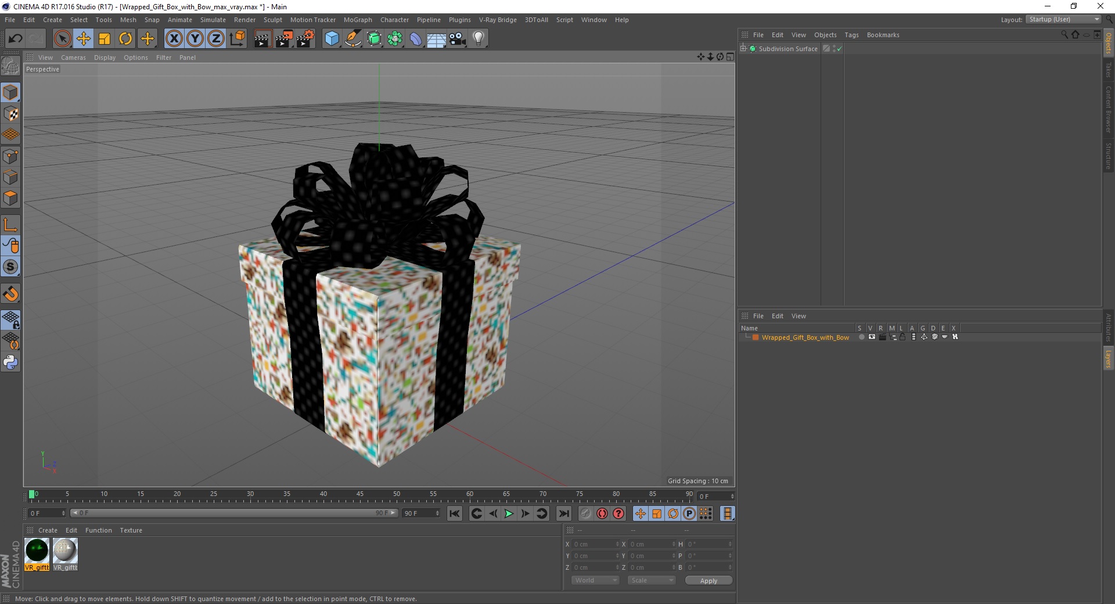This screenshot has height=604, width=1115.
Task: Activate the Scale tool
Action: 105,39
